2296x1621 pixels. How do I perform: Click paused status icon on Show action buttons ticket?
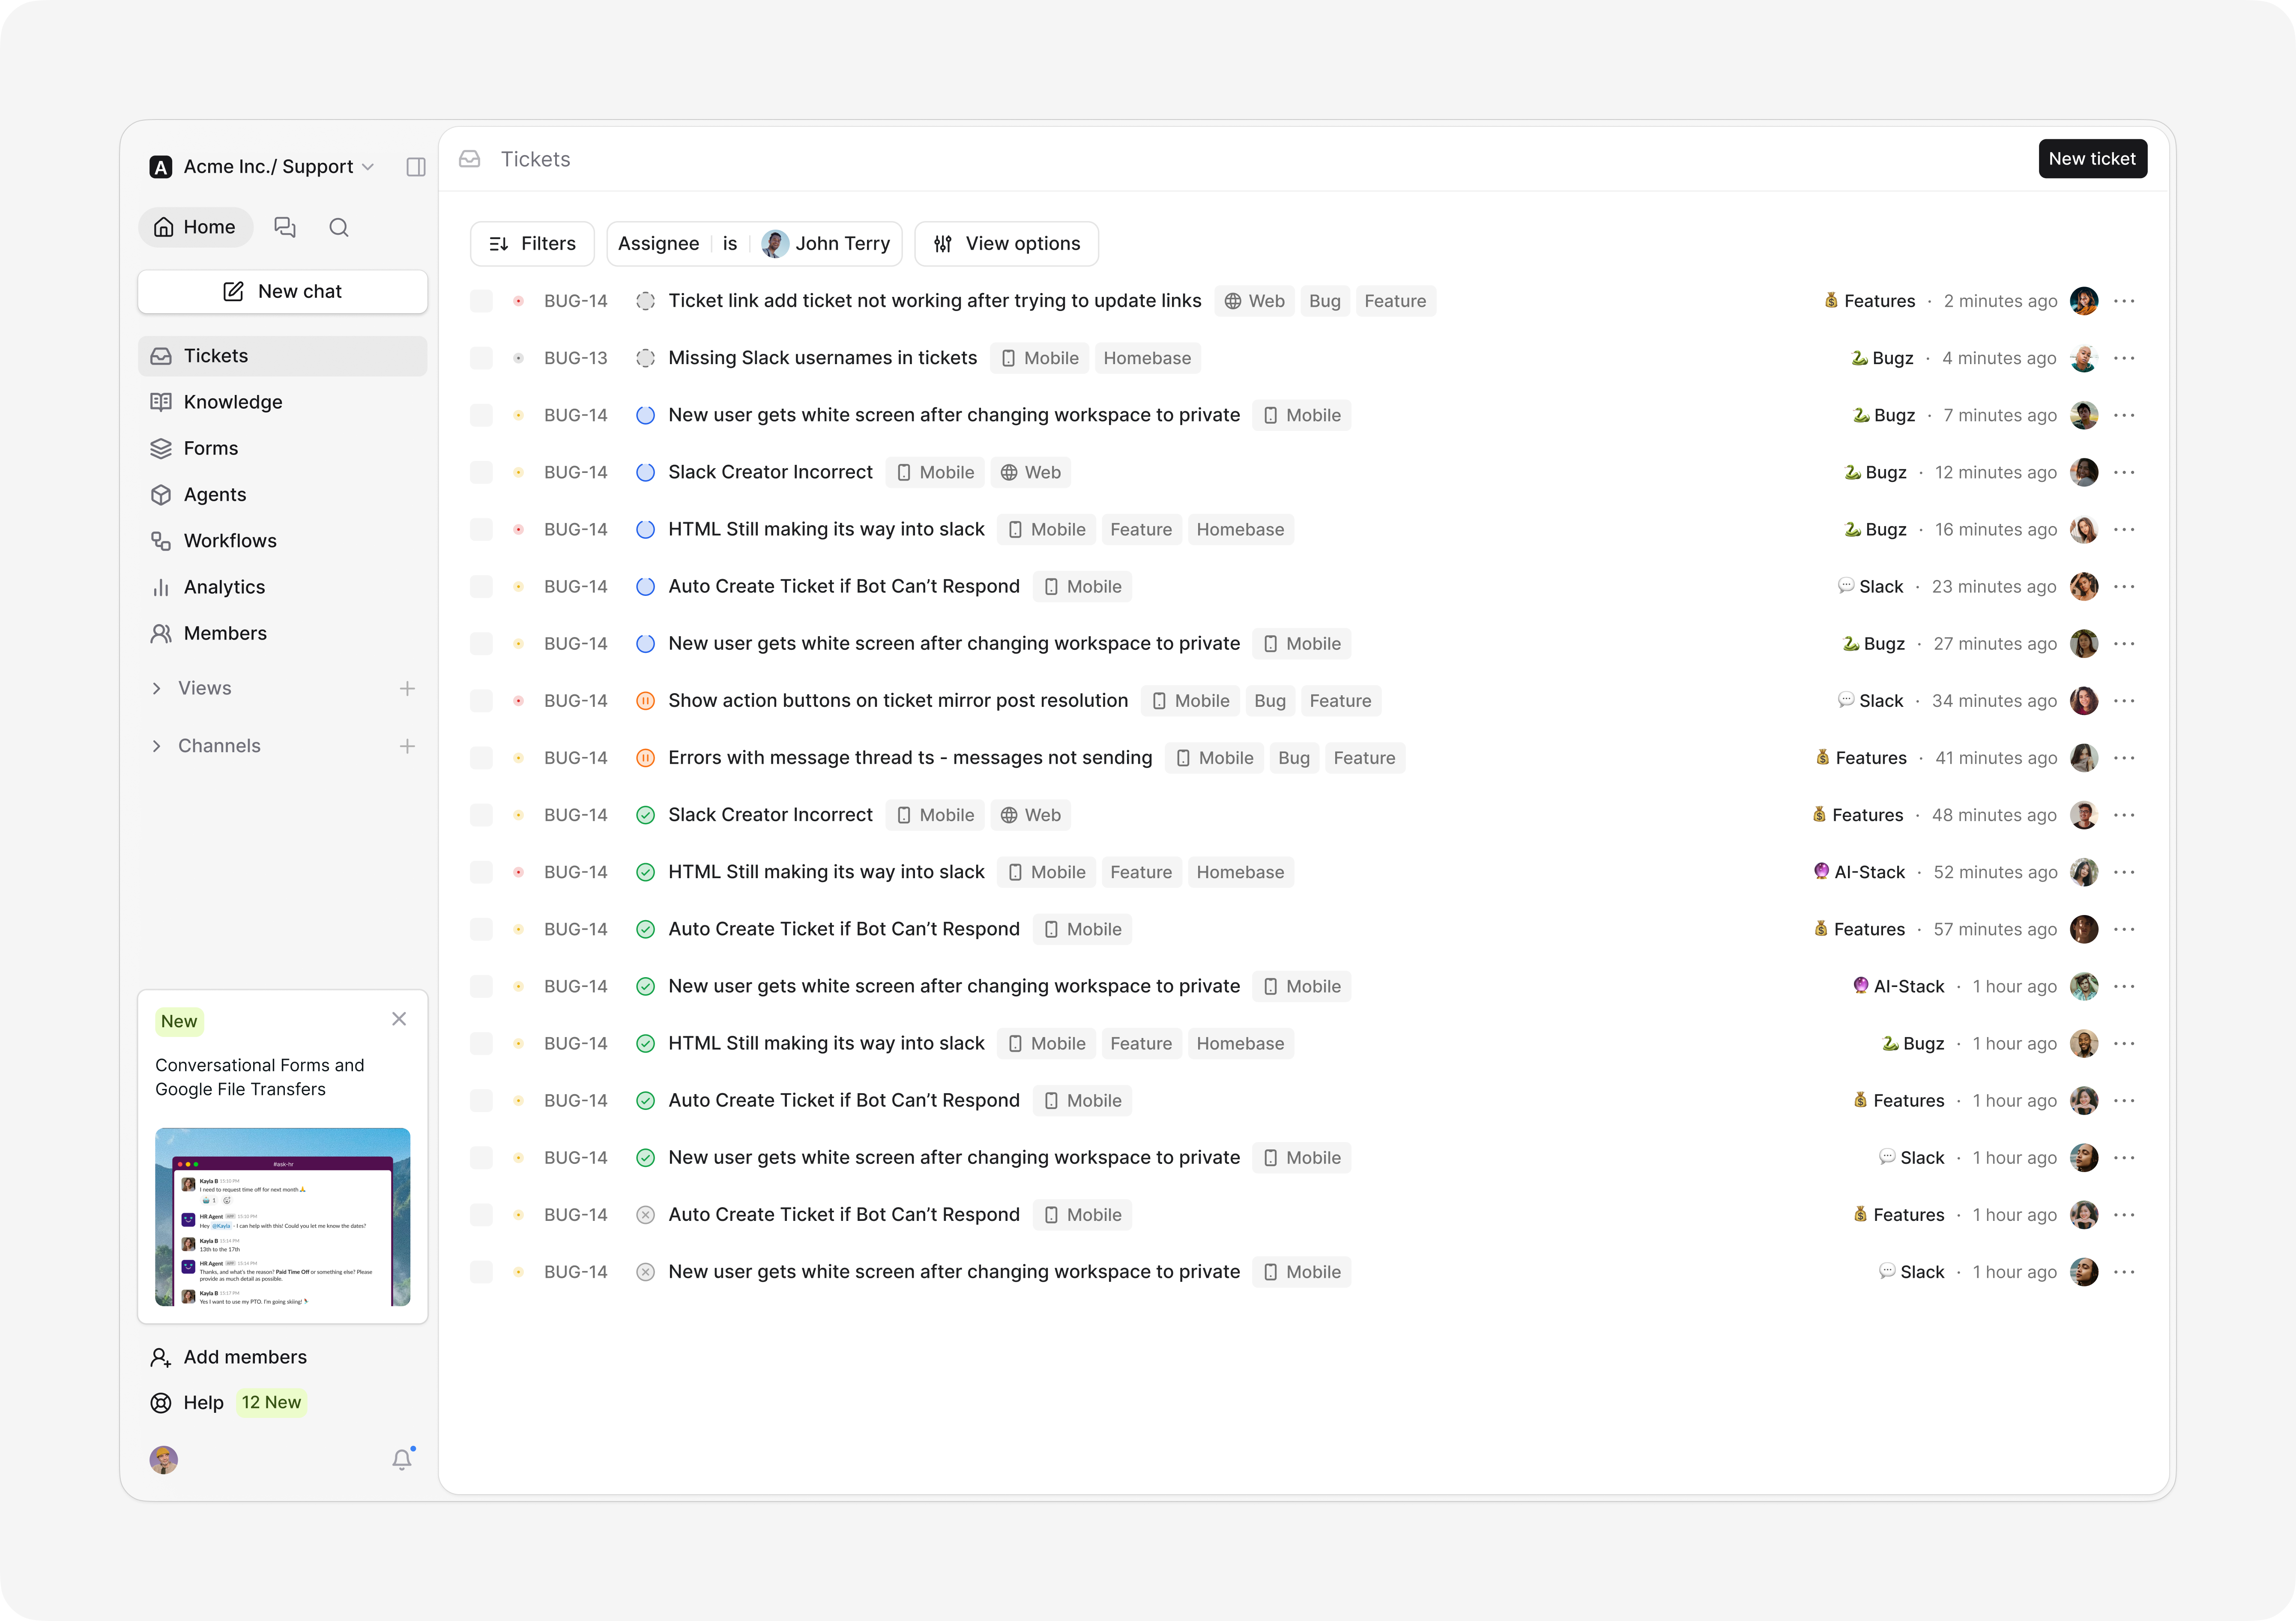[x=646, y=701]
